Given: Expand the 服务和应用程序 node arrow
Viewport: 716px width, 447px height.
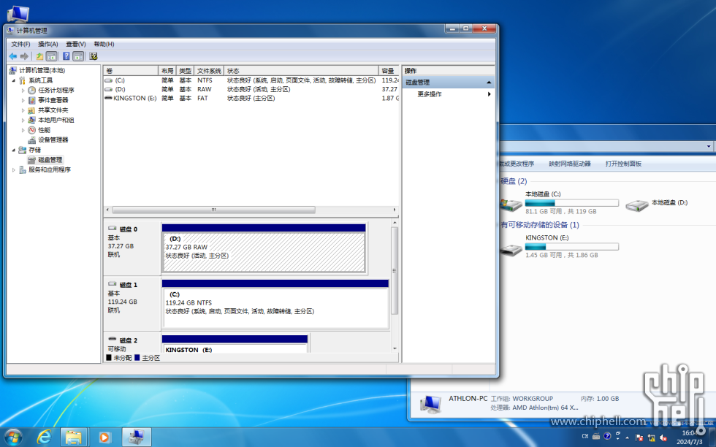Looking at the screenshot, I should coord(14,170).
